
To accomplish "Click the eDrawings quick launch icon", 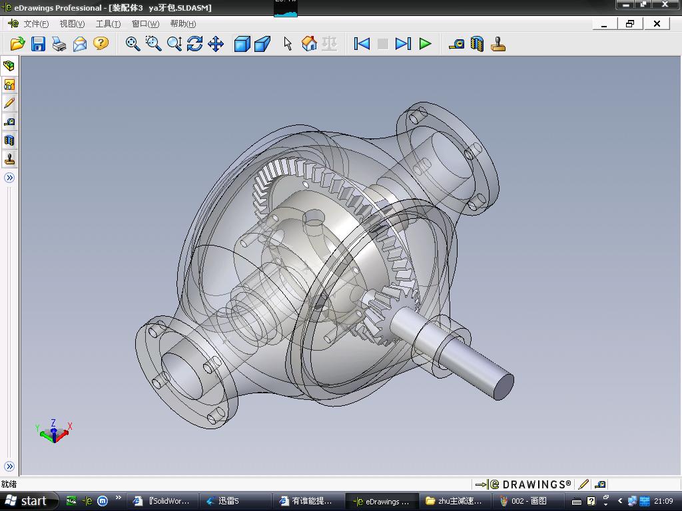I will point(87,501).
